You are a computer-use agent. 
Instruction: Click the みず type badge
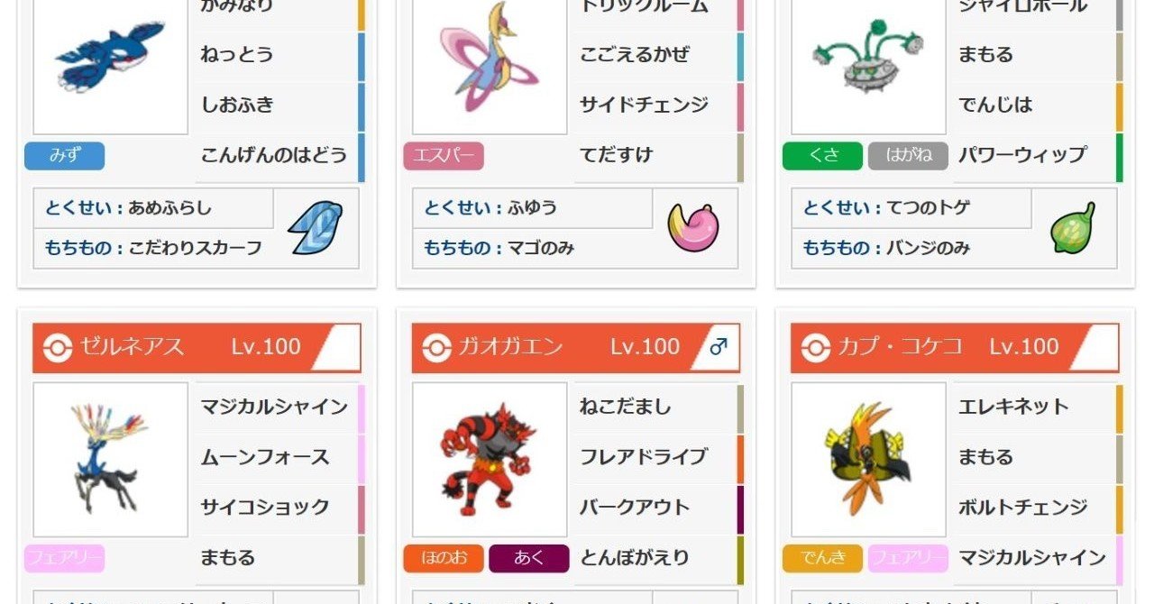(64, 156)
